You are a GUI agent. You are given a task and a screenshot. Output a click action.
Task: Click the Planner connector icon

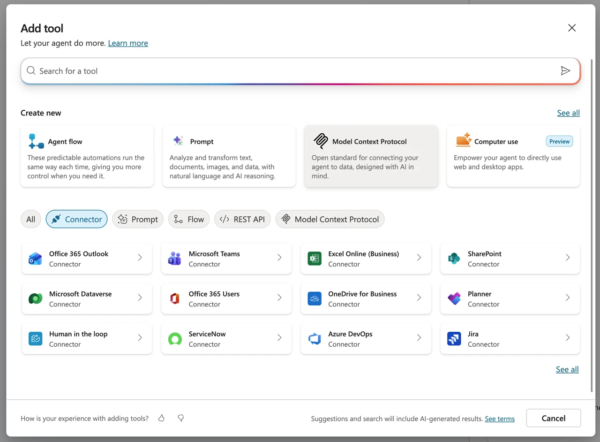click(x=454, y=298)
